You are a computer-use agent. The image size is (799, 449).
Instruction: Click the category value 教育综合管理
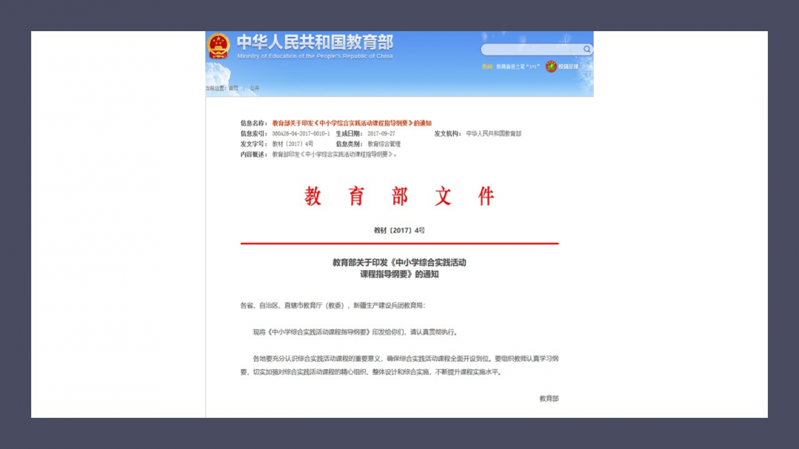(x=384, y=144)
